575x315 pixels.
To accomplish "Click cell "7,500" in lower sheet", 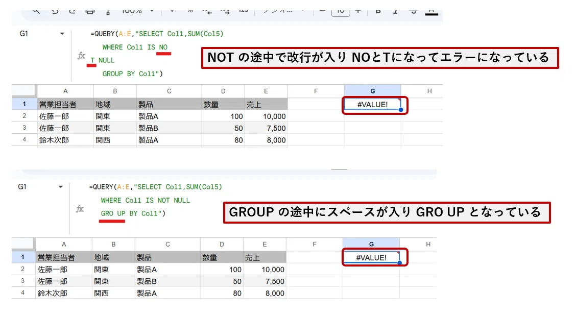I will tap(265, 282).
